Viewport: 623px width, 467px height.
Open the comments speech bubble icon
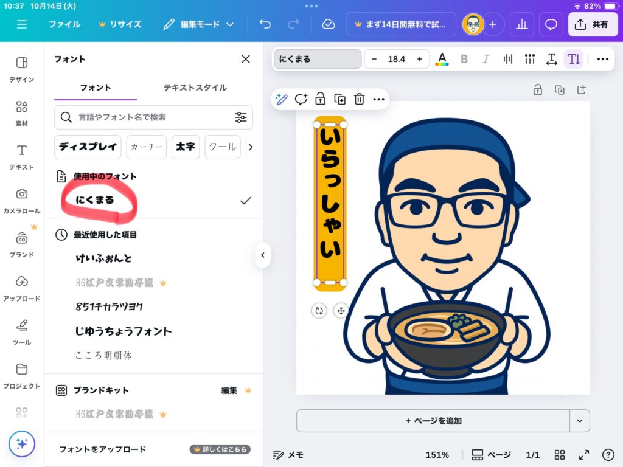(x=551, y=24)
